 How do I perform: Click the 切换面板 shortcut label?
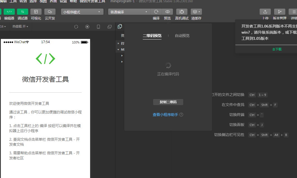[x=237, y=125]
